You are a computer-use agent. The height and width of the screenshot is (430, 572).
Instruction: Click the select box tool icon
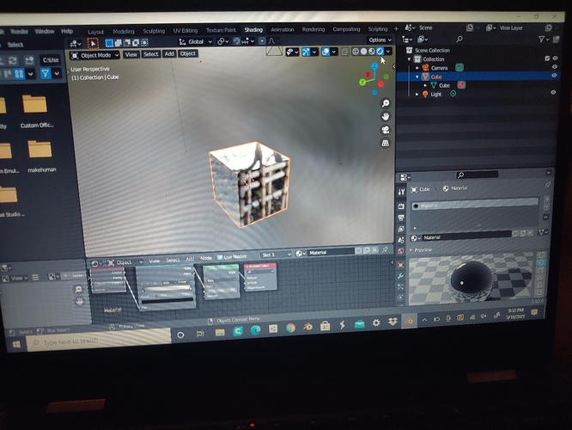[109, 43]
